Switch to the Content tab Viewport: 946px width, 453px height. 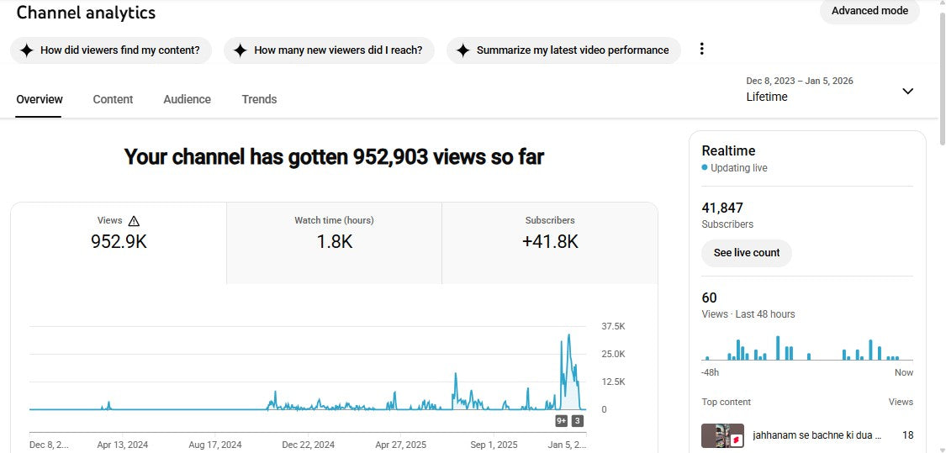tap(113, 99)
